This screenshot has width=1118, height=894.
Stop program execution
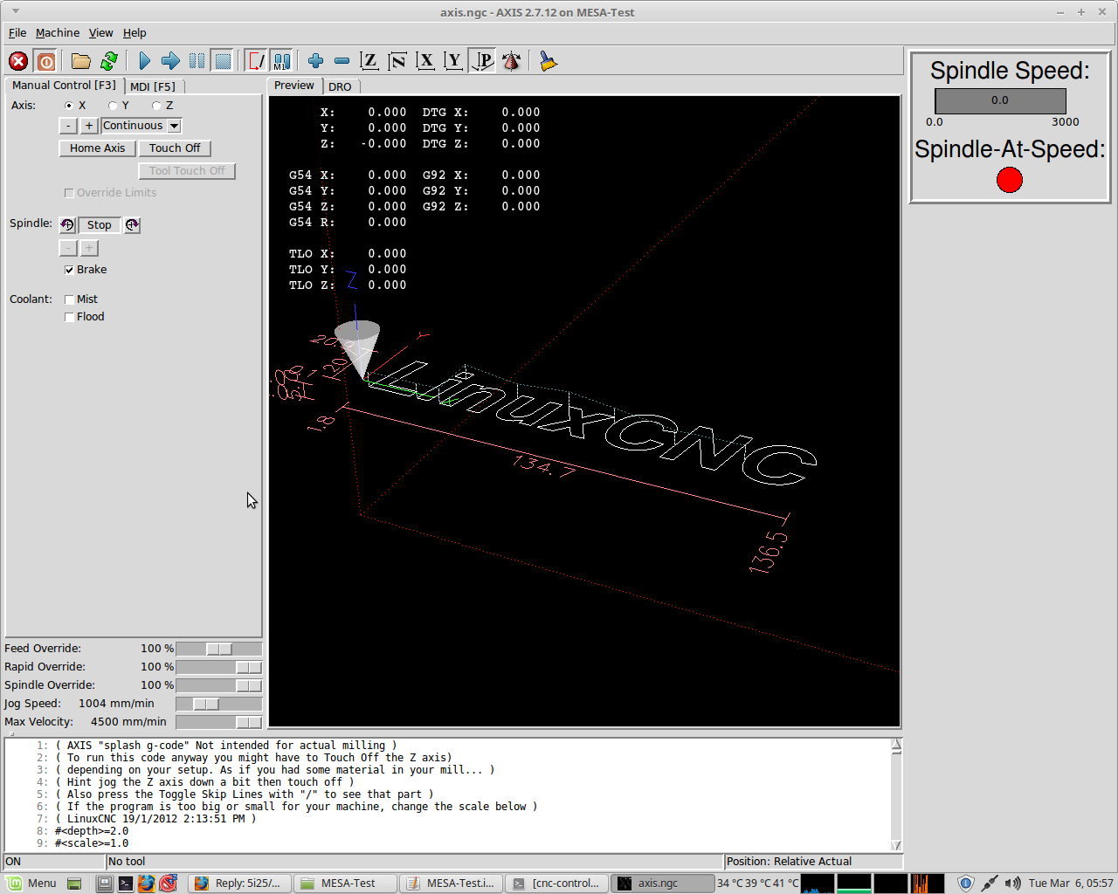click(x=223, y=61)
